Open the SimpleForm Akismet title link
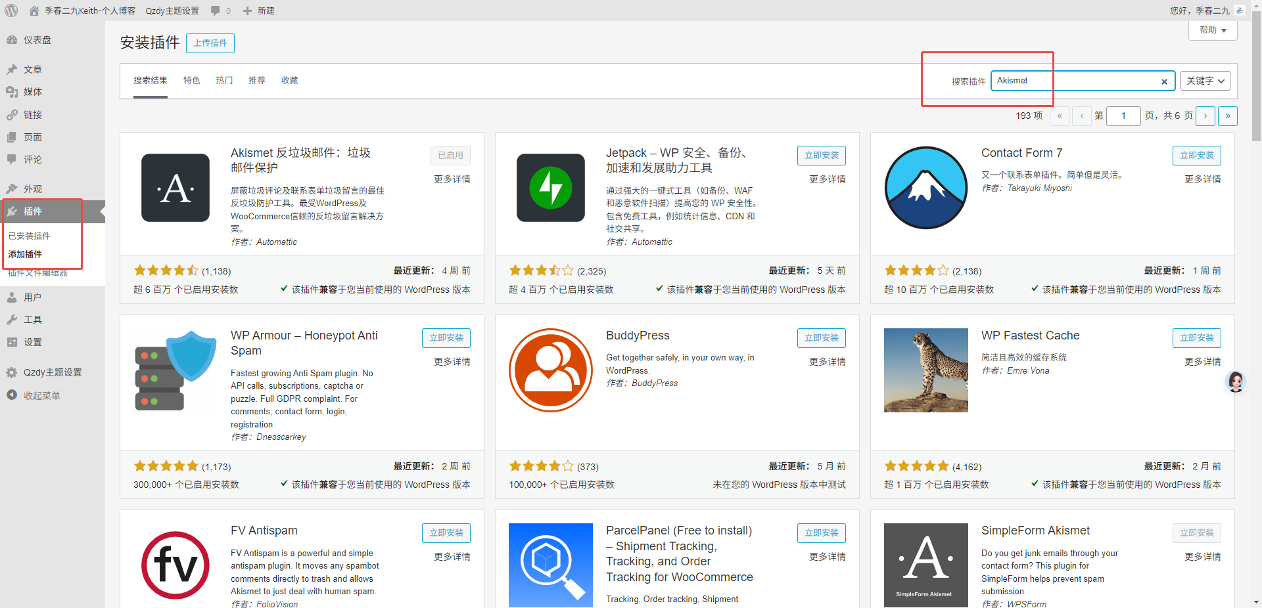1262x608 pixels. [1035, 531]
